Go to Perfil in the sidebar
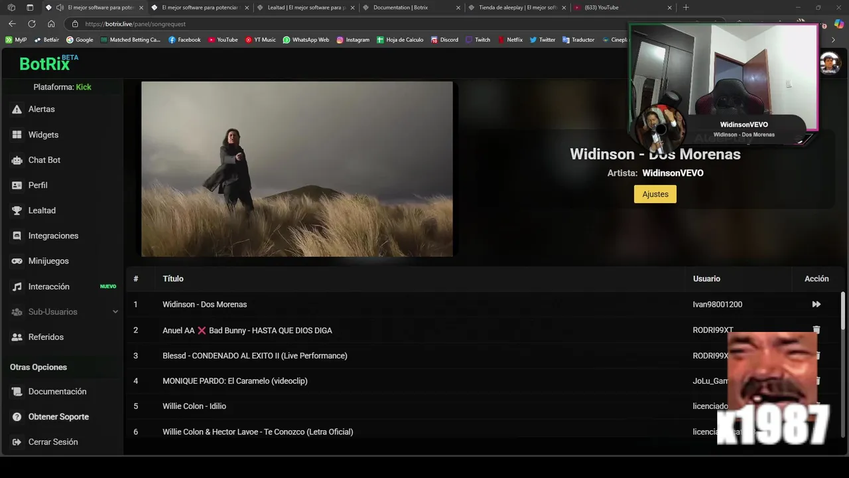 coord(37,185)
